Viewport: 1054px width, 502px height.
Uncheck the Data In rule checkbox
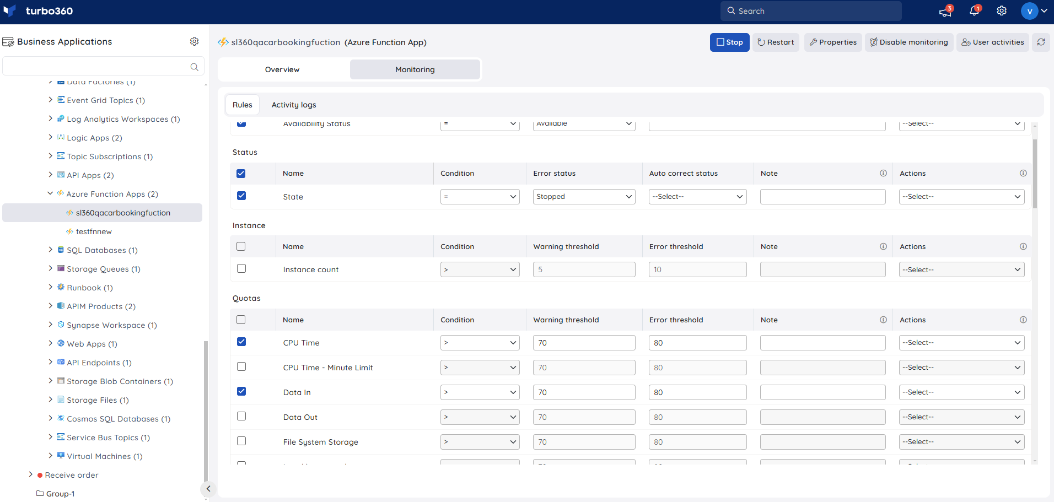pyautogui.click(x=241, y=391)
